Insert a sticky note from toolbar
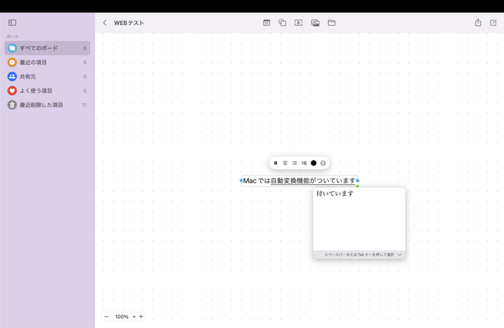Screen dimensions: 504x328 click(x=267, y=23)
